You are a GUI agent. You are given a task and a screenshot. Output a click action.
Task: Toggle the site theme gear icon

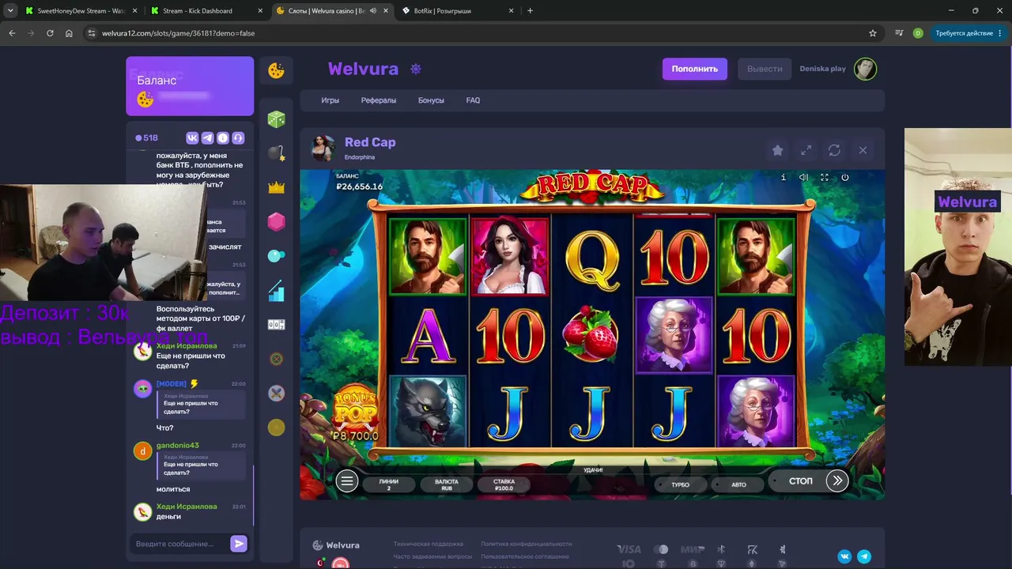click(x=416, y=69)
